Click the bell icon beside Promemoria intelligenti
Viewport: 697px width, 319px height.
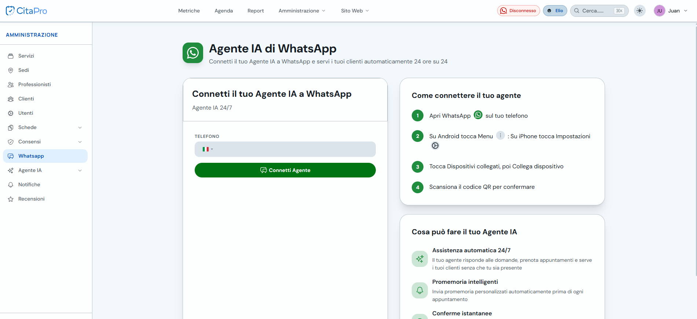[420, 290]
